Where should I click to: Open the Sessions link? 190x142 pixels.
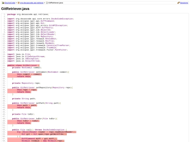184,3
